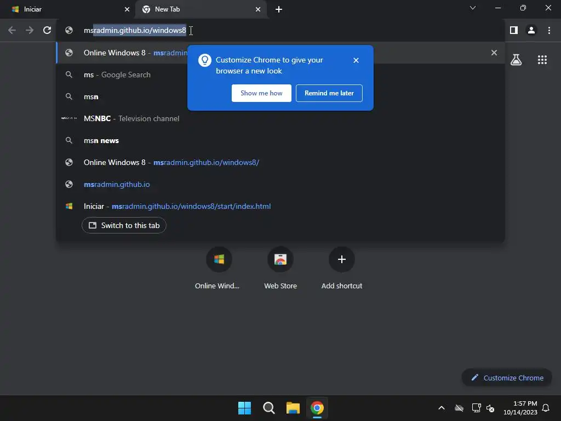
Task: Open the OneDrive tray icon
Action: pyautogui.click(x=459, y=408)
